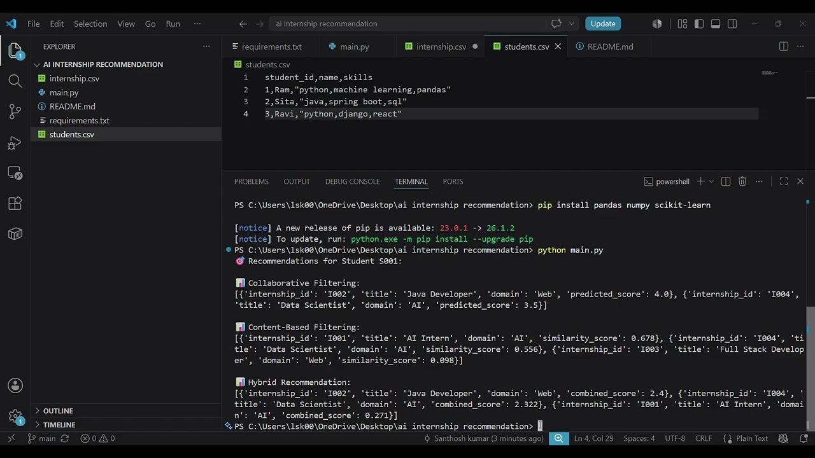Open the Go menu
The width and height of the screenshot is (815, 458).
pyautogui.click(x=150, y=24)
